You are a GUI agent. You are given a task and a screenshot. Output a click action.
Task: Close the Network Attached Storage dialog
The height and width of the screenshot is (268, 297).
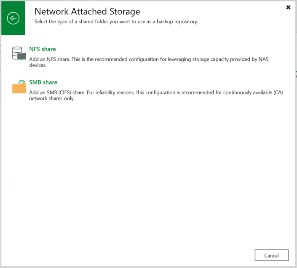click(288, 8)
